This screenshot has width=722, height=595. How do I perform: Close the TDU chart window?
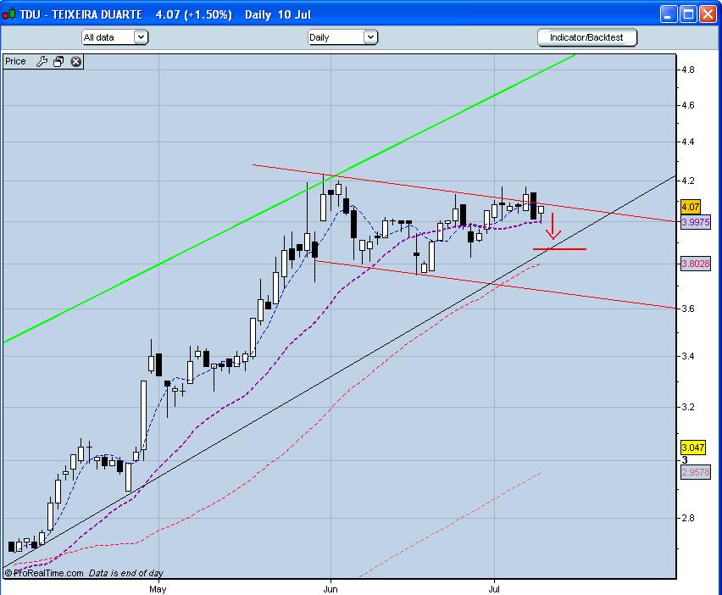708,14
